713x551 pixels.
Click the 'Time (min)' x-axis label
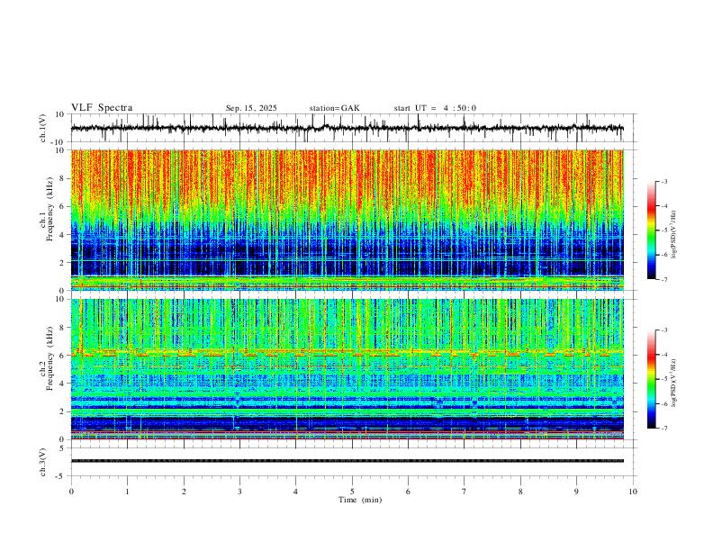pyautogui.click(x=360, y=500)
